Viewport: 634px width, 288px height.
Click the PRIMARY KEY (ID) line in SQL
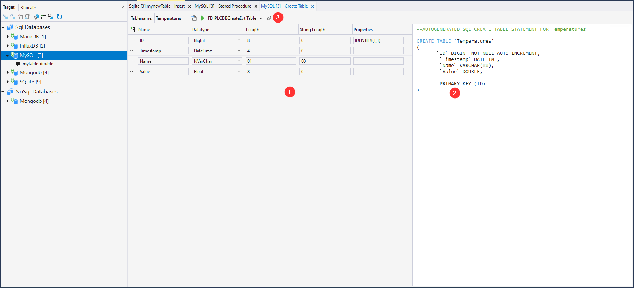(462, 84)
